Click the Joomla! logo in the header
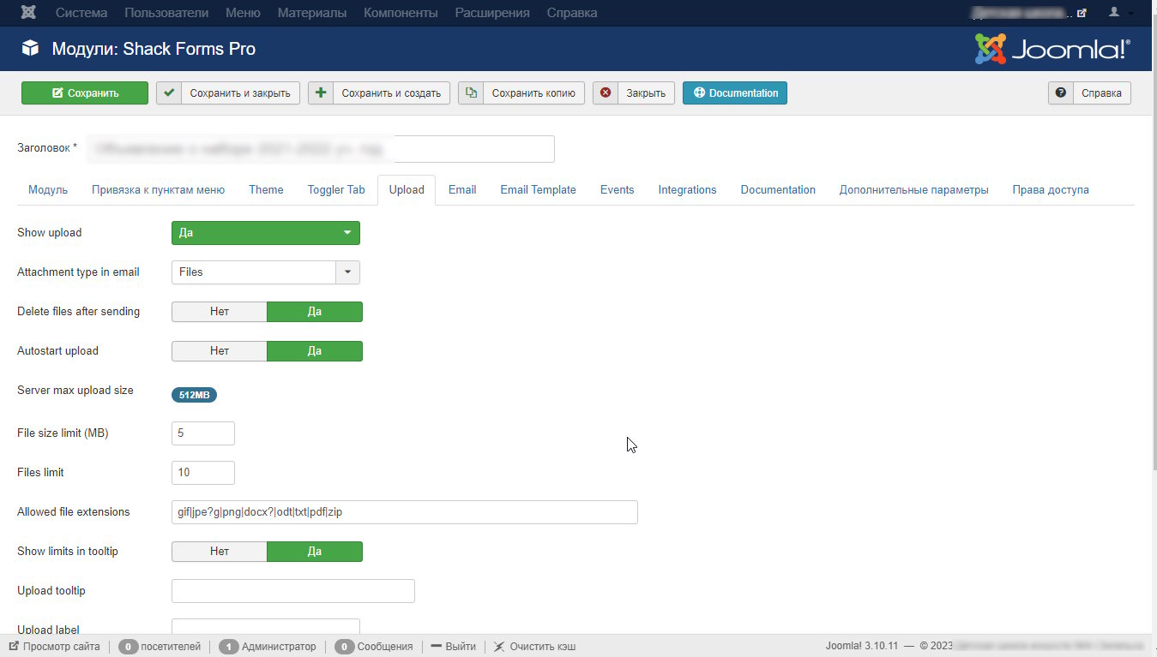The image size is (1157, 657). pos(1052,49)
